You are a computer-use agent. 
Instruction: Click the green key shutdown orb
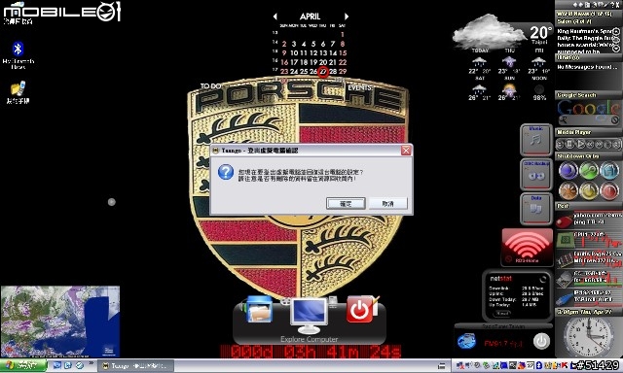[589, 171]
